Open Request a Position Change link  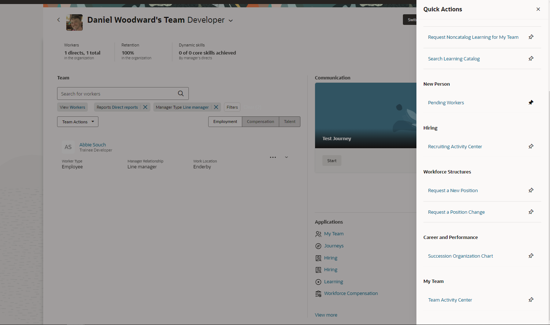coord(456,212)
